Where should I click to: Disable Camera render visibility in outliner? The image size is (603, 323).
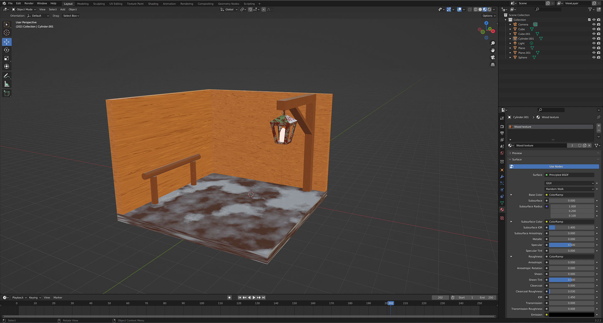(598, 25)
